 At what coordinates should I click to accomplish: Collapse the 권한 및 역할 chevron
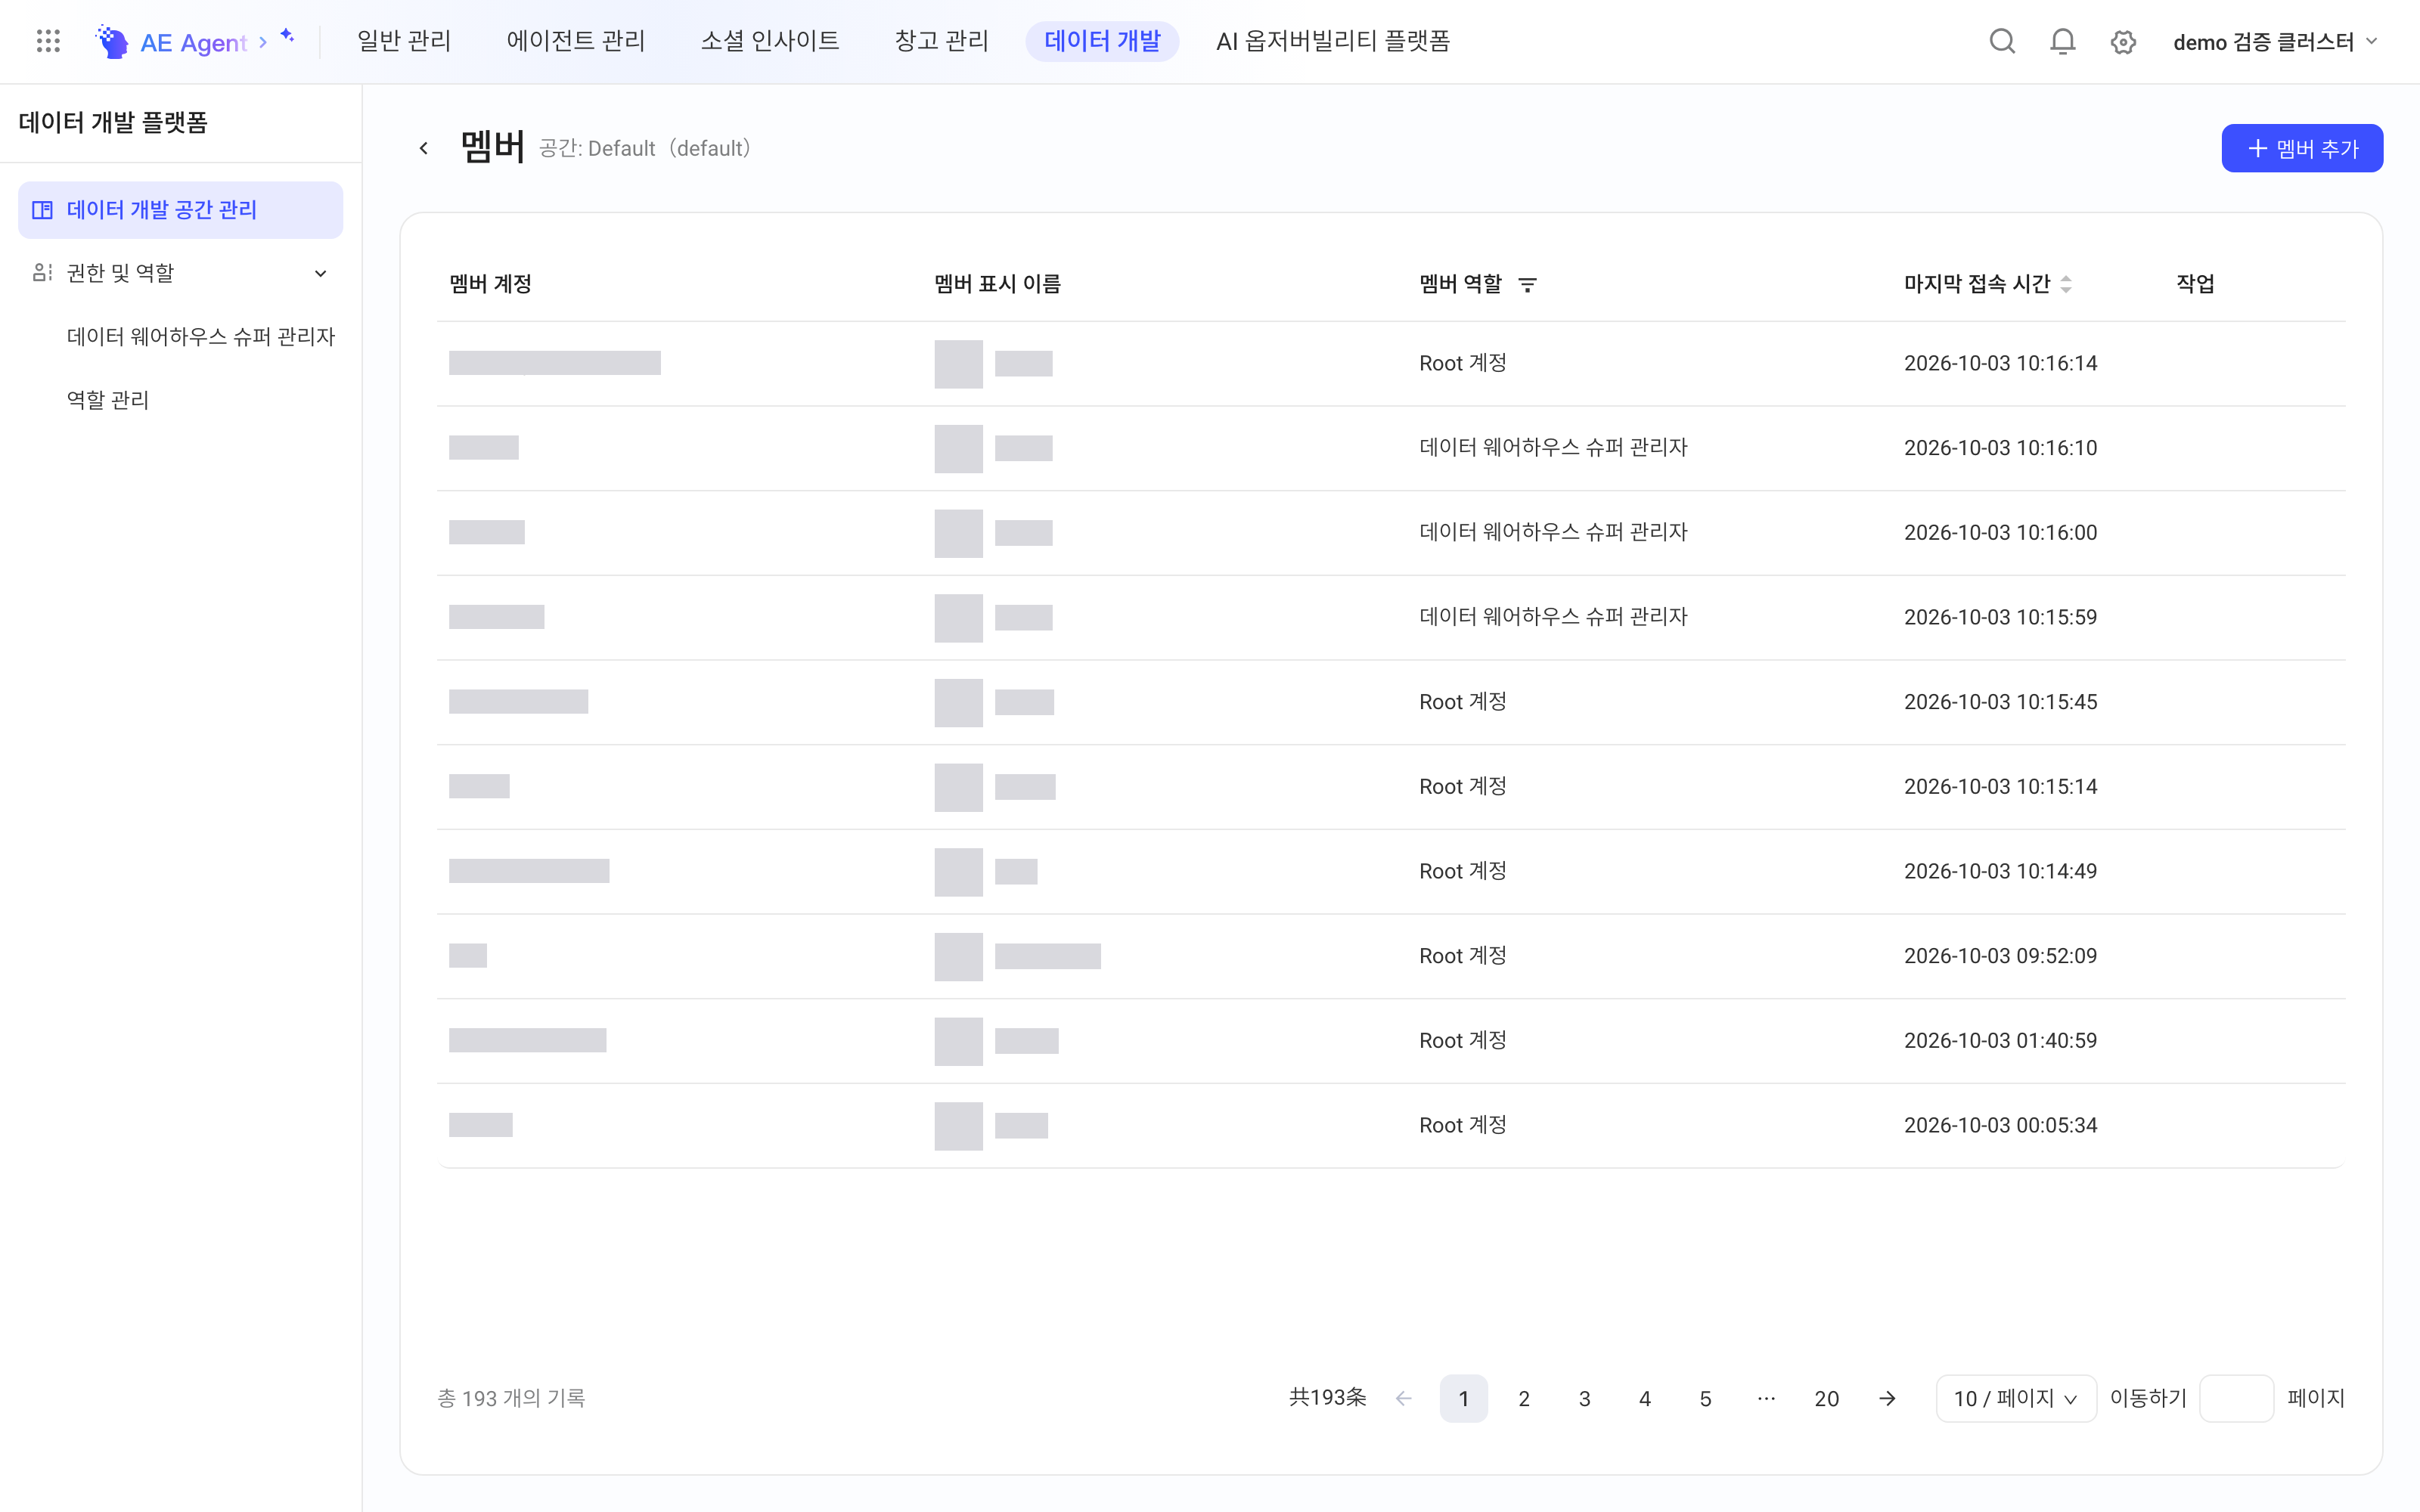tap(321, 273)
